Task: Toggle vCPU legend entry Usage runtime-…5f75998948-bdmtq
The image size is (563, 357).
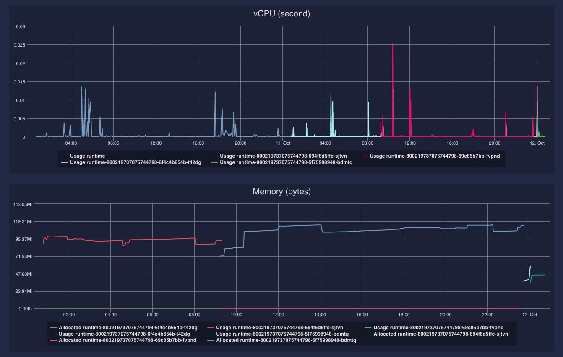Action: click(x=282, y=162)
